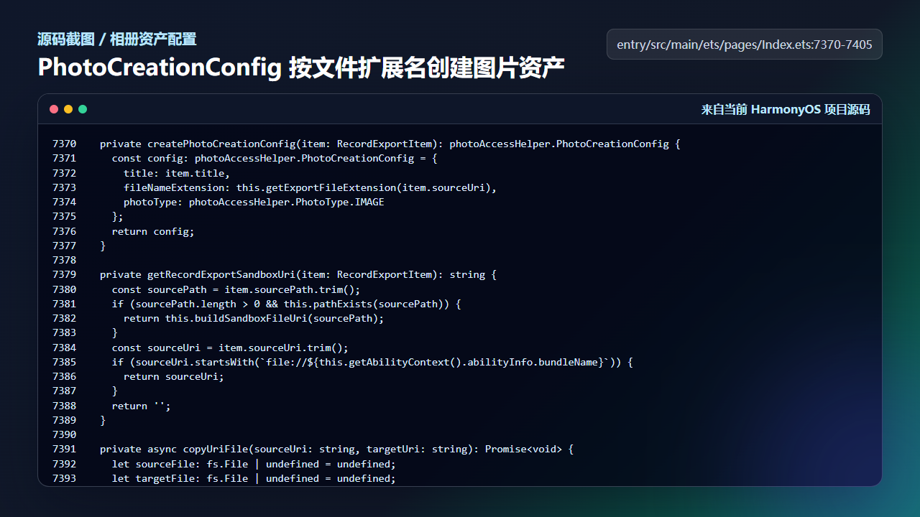Click the copyUriFile async method declaration line
Image resolution: width=920 pixels, height=517 pixels.
(x=337, y=450)
